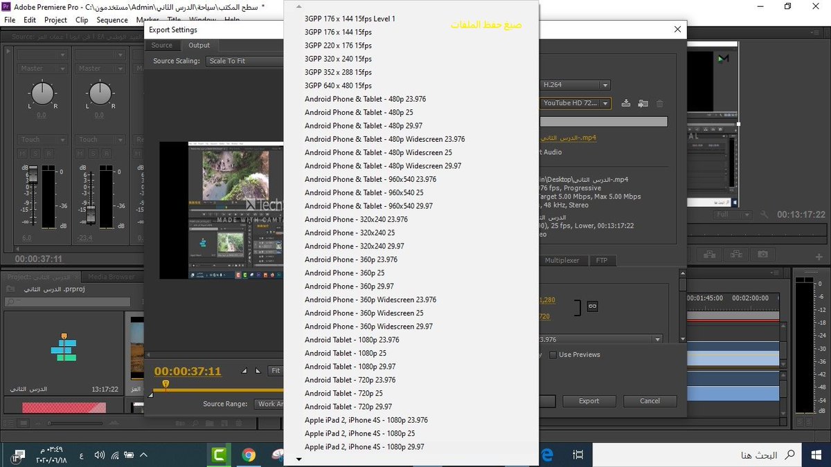This screenshot has height=467, width=831.
Task: Open the button editor plus icon
Action: pos(819,256)
